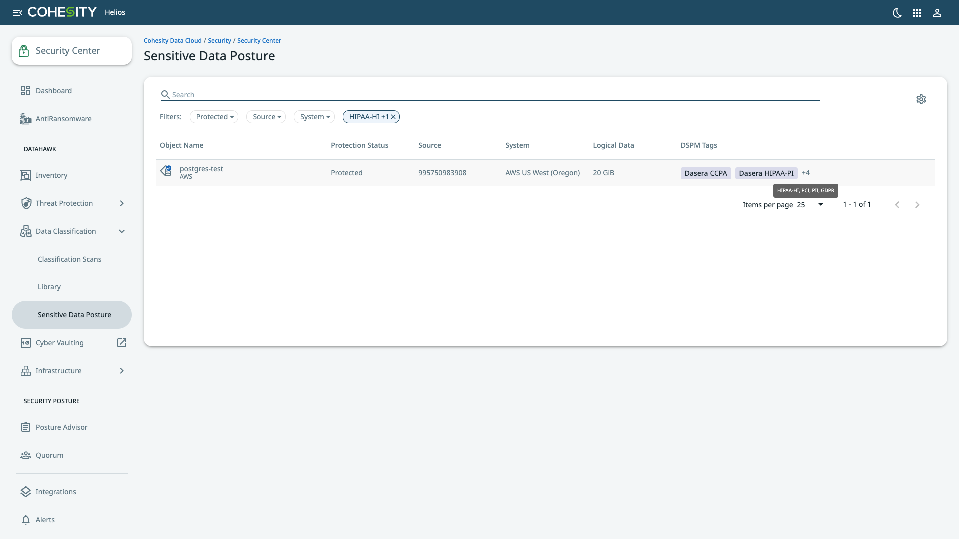Viewport: 959px width, 539px height.
Task: Click the Inventory icon under Datahawk
Action: pyautogui.click(x=26, y=175)
